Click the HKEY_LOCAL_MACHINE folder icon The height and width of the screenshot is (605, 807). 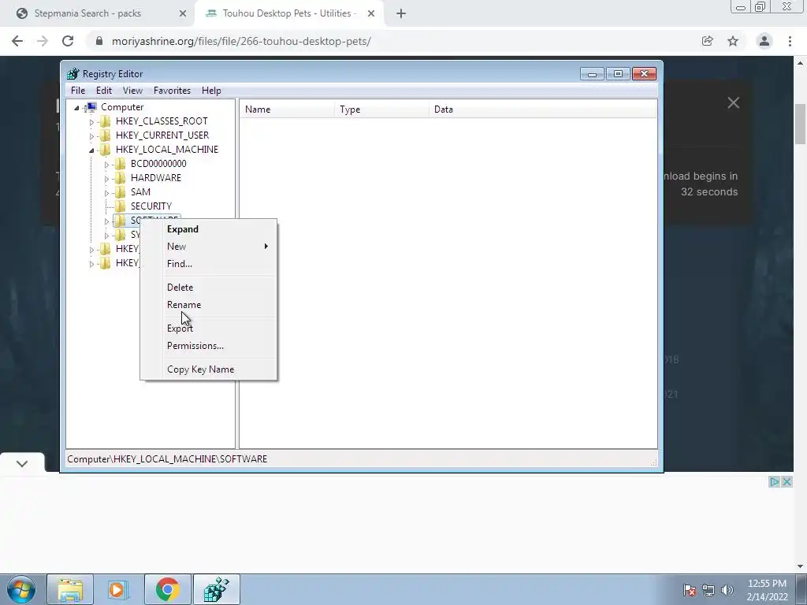105,150
